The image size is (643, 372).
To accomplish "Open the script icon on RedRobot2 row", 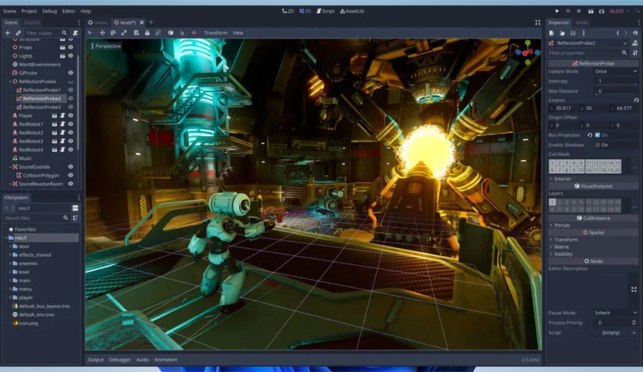I will [x=63, y=133].
